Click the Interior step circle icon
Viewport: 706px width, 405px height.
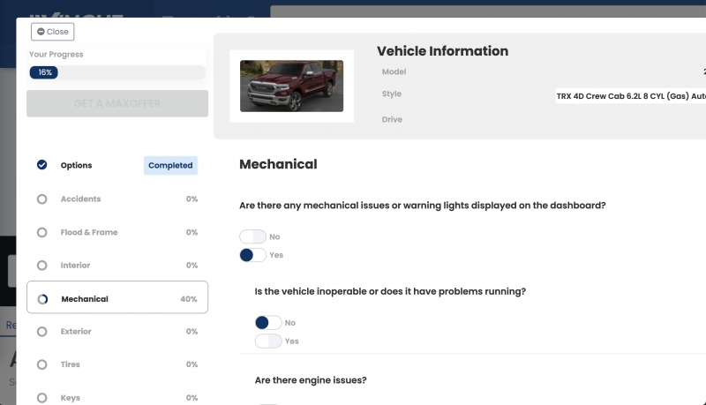[x=41, y=266]
